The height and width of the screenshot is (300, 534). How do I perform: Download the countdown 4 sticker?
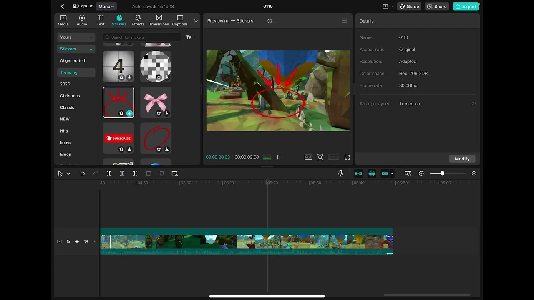tap(129, 77)
